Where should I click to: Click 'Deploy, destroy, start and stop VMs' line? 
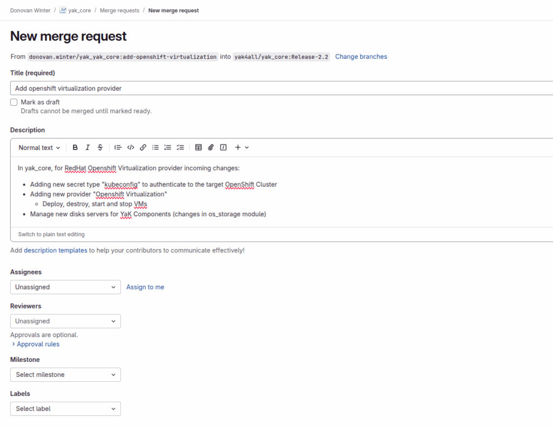tap(95, 204)
